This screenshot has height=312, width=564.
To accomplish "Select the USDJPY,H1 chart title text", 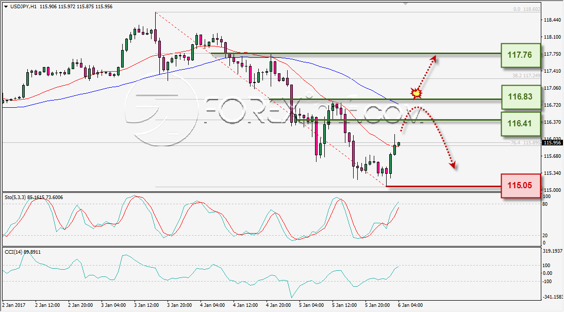I will (x=23, y=7).
